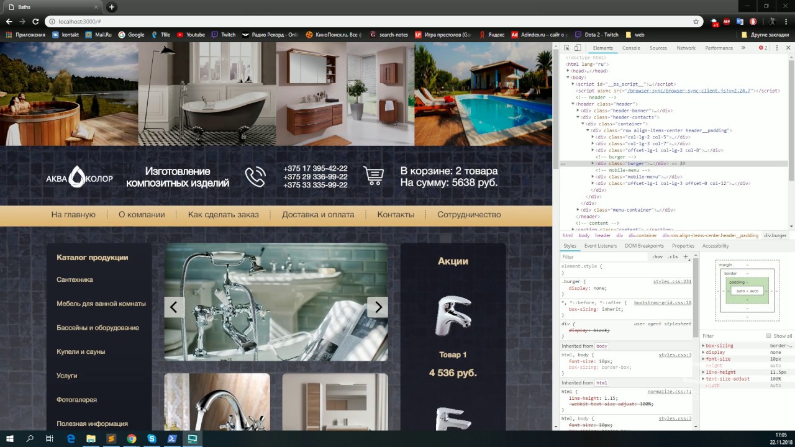Click the shopping cart icon
795x447 pixels.
click(373, 176)
